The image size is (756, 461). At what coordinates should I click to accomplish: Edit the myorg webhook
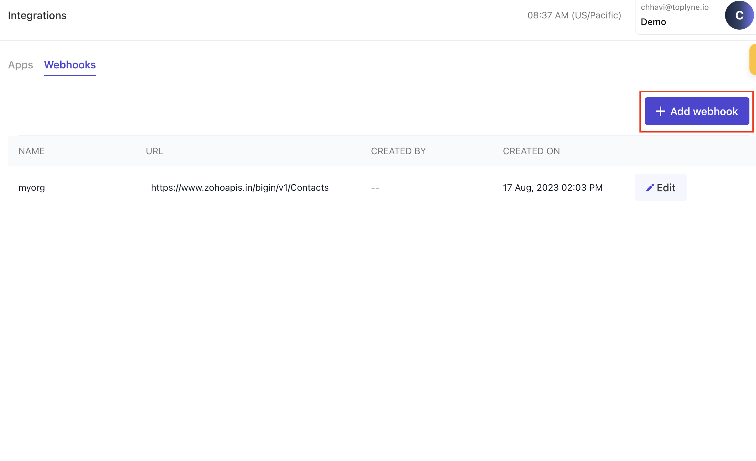[x=661, y=187]
